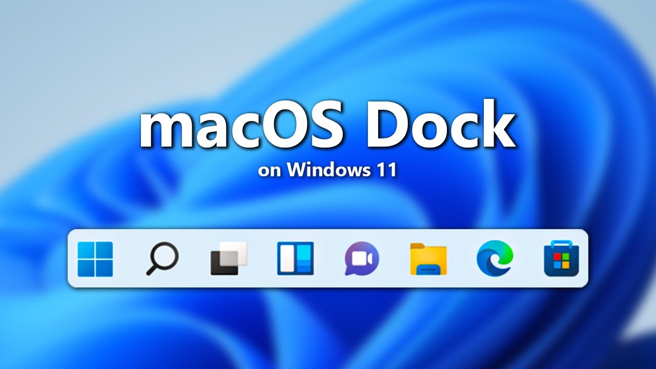This screenshot has height=369, width=656.
Task: Click the number "11" in the subtitle
Action: click(384, 170)
